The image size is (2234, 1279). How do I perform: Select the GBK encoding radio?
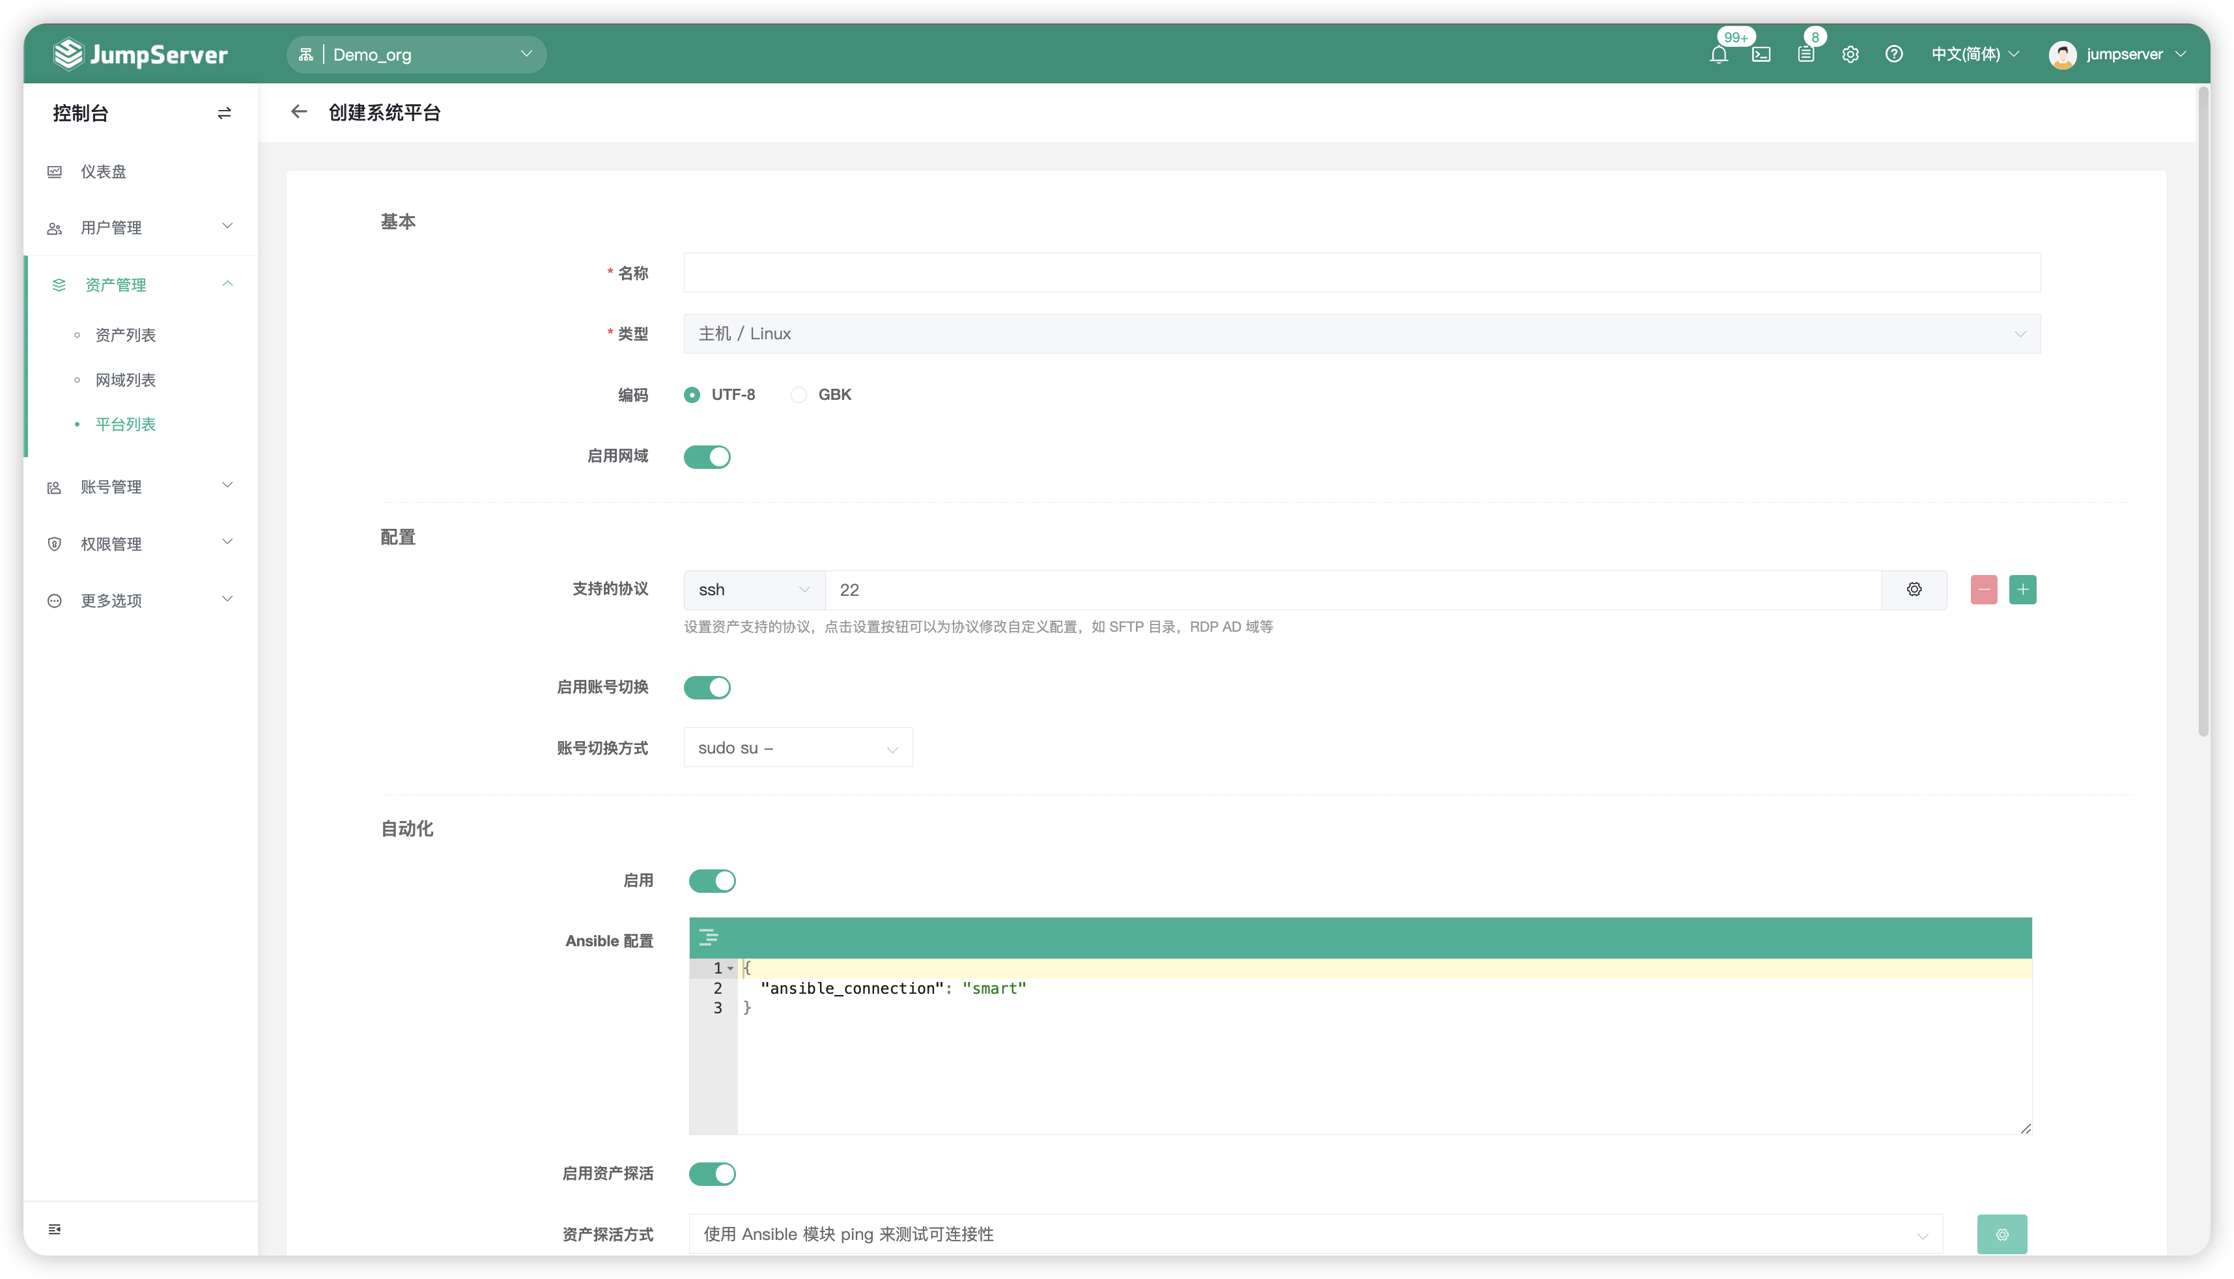point(799,395)
